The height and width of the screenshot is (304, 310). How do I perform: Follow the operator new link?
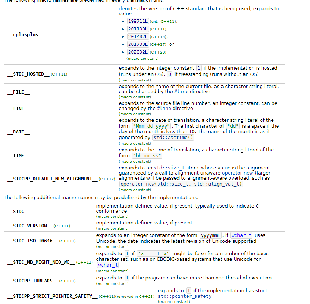237,173
